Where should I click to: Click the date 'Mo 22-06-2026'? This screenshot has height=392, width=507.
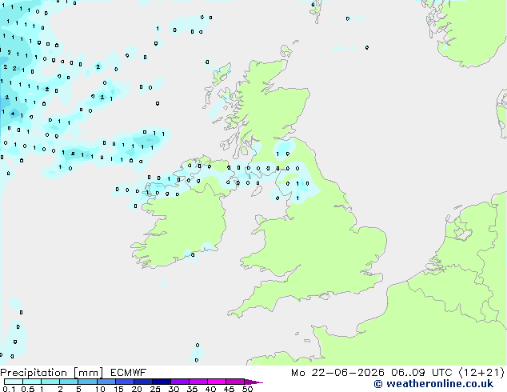(x=337, y=373)
